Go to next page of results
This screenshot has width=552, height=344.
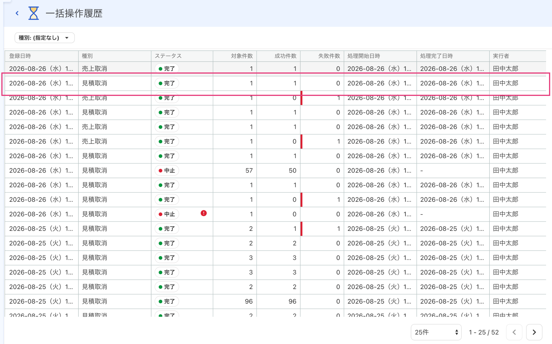[x=534, y=332]
